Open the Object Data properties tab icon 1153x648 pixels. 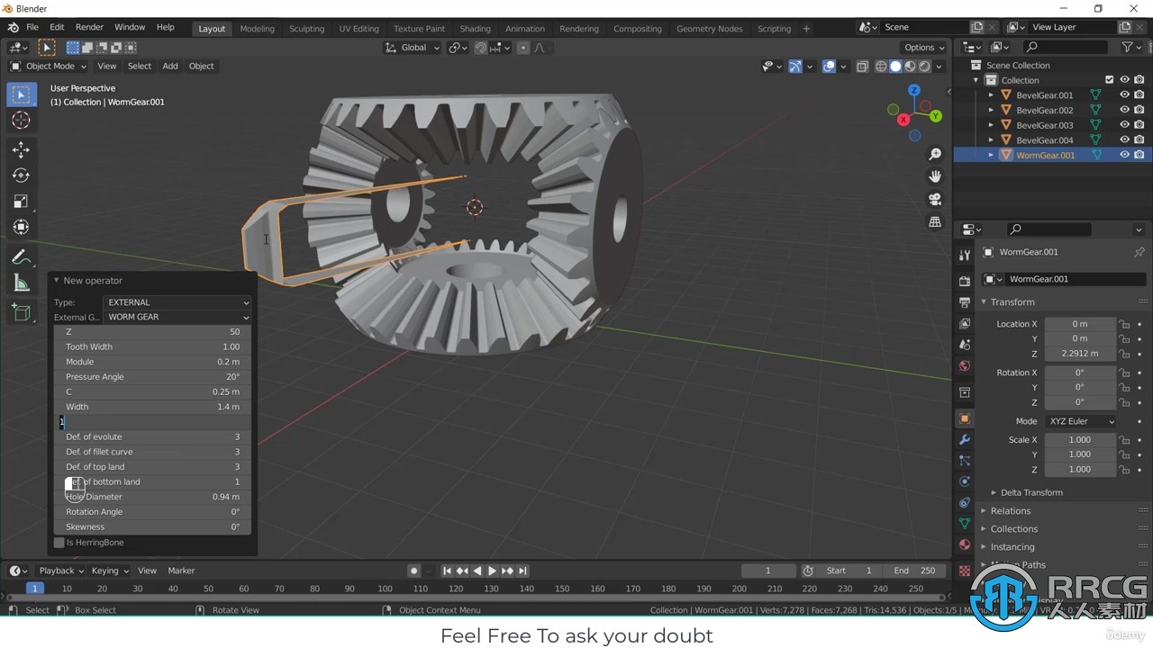click(965, 523)
